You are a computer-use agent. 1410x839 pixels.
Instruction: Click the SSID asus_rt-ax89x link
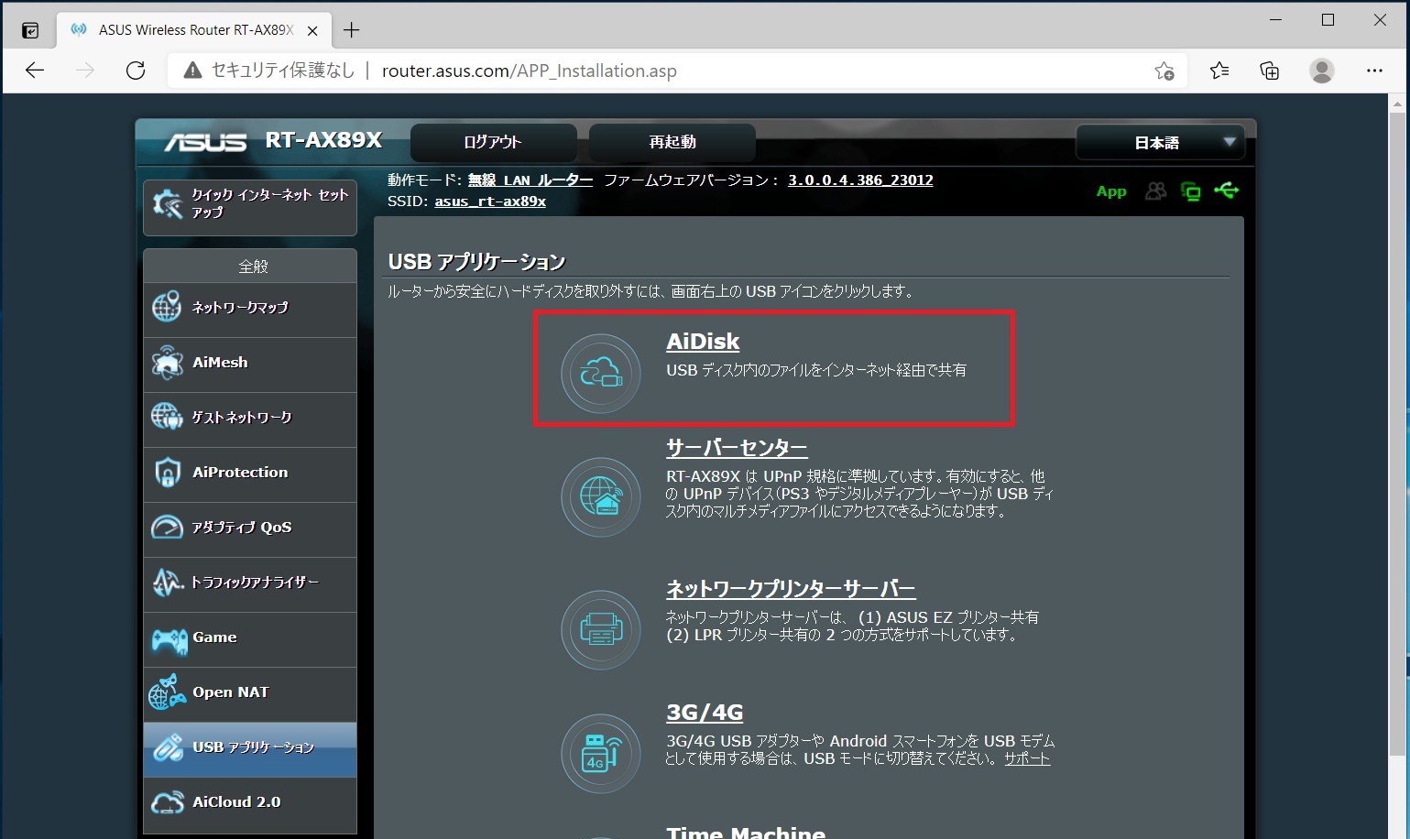click(490, 202)
